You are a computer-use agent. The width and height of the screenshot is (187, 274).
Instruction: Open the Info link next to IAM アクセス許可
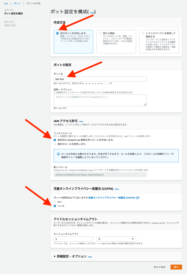[x=81, y=121]
